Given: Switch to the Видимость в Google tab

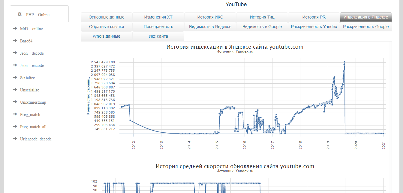Looking at the screenshot, I should click(262, 27).
